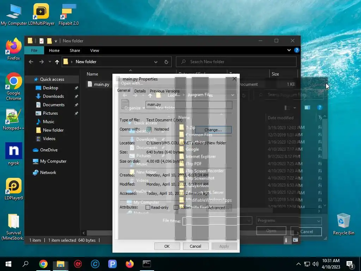Image resolution: width=361 pixels, height=271 pixels.
Task: Show hidden system tray icons
Action: (x=298, y=264)
